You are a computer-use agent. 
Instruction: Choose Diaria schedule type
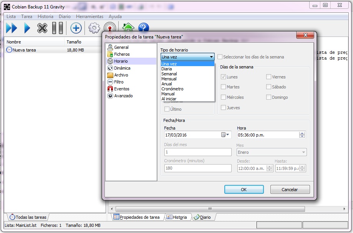point(187,69)
